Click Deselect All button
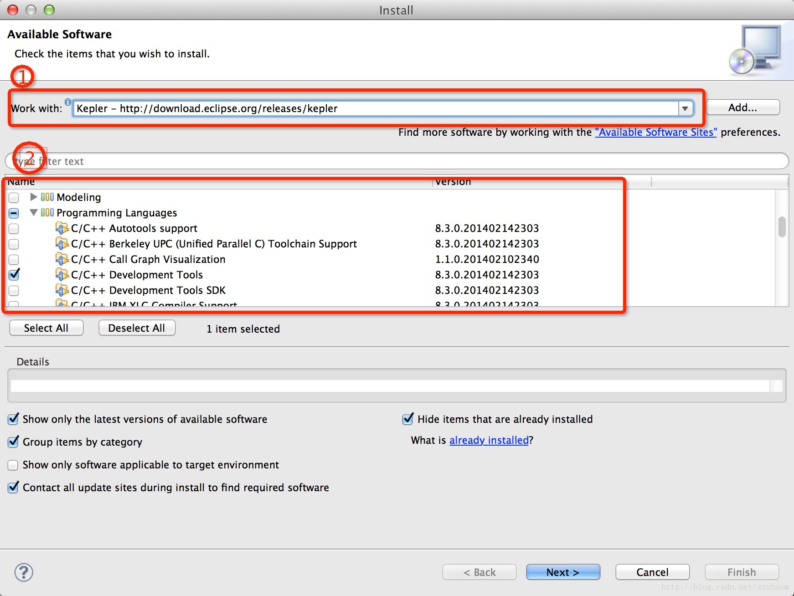Screen dimensions: 794x596 point(137,328)
